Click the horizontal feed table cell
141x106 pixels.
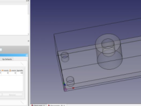point(5,73)
